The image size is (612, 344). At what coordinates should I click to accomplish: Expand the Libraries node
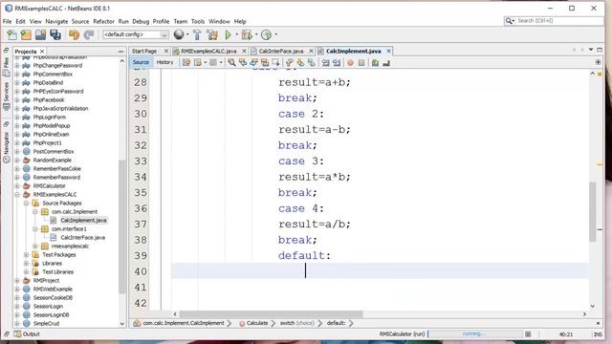pos(26,264)
